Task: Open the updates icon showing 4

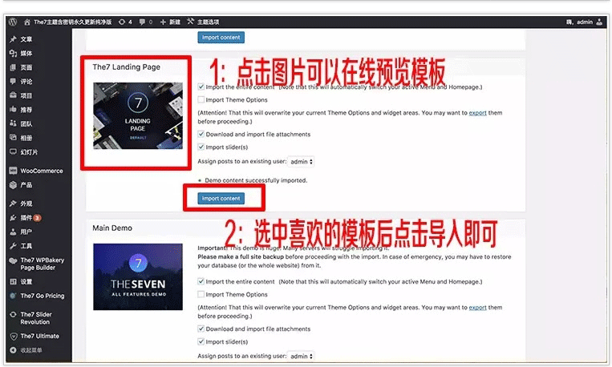Action: (122, 22)
